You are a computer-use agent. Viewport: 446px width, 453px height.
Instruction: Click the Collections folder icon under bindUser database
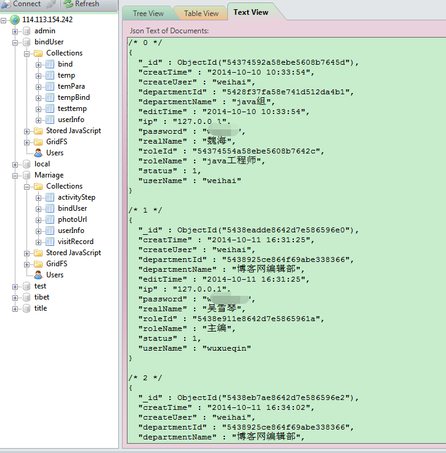(x=38, y=53)
